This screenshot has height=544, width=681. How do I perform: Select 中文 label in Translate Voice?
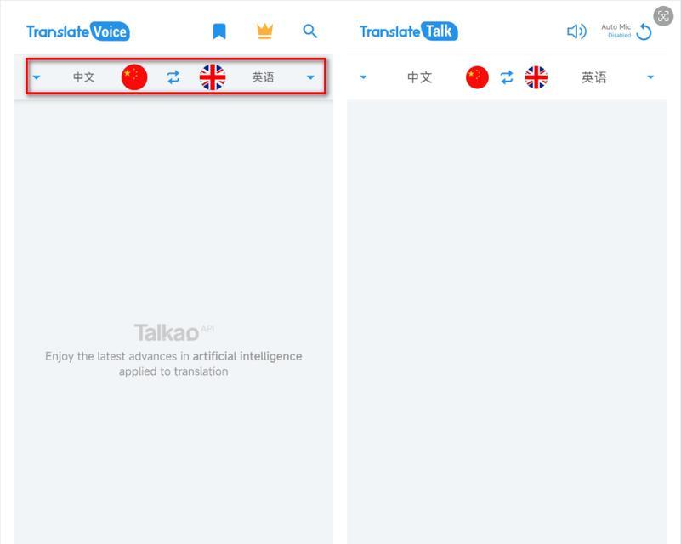tap(83, 77)
